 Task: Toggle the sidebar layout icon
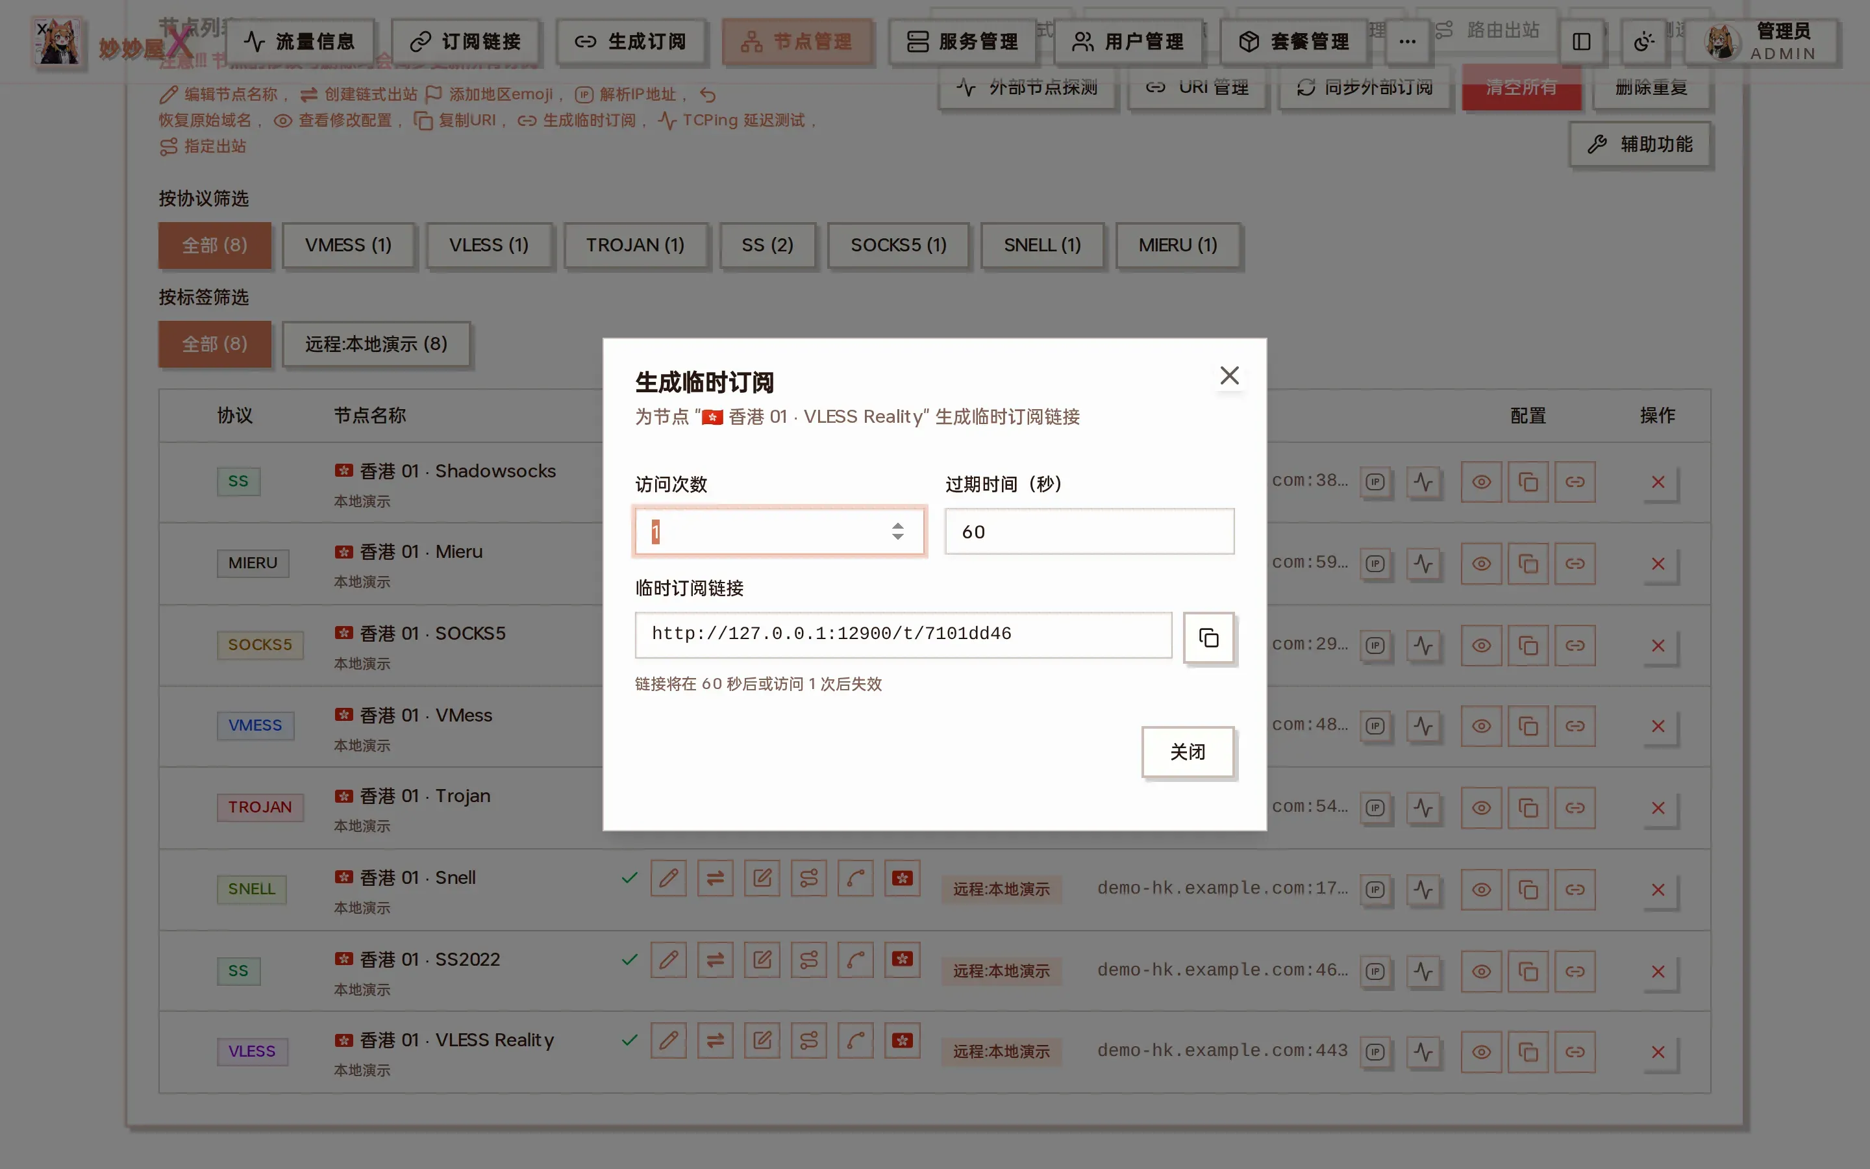point(1581,41)
